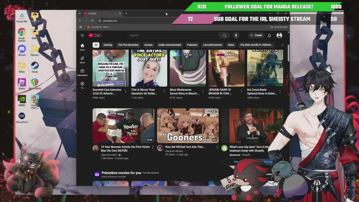Select the Podcasts filter chip
This screenshot has height=202, width=359.
coord(192,45)
